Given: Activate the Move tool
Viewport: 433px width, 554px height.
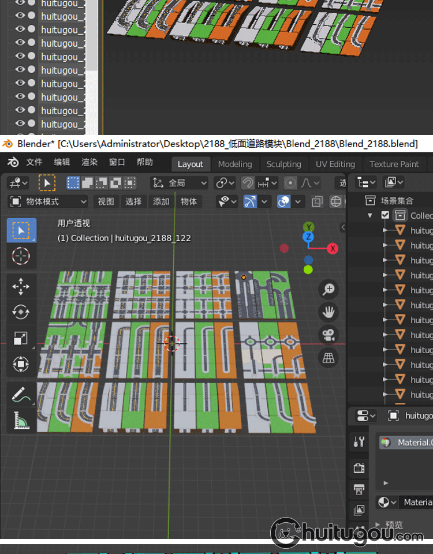Looking at the screenshot, I should [21, 286].
